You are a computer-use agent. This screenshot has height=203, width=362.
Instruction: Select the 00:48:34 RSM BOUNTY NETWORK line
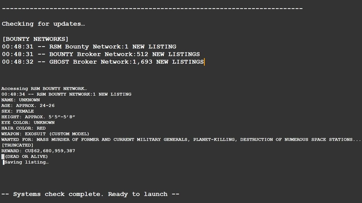66,94
